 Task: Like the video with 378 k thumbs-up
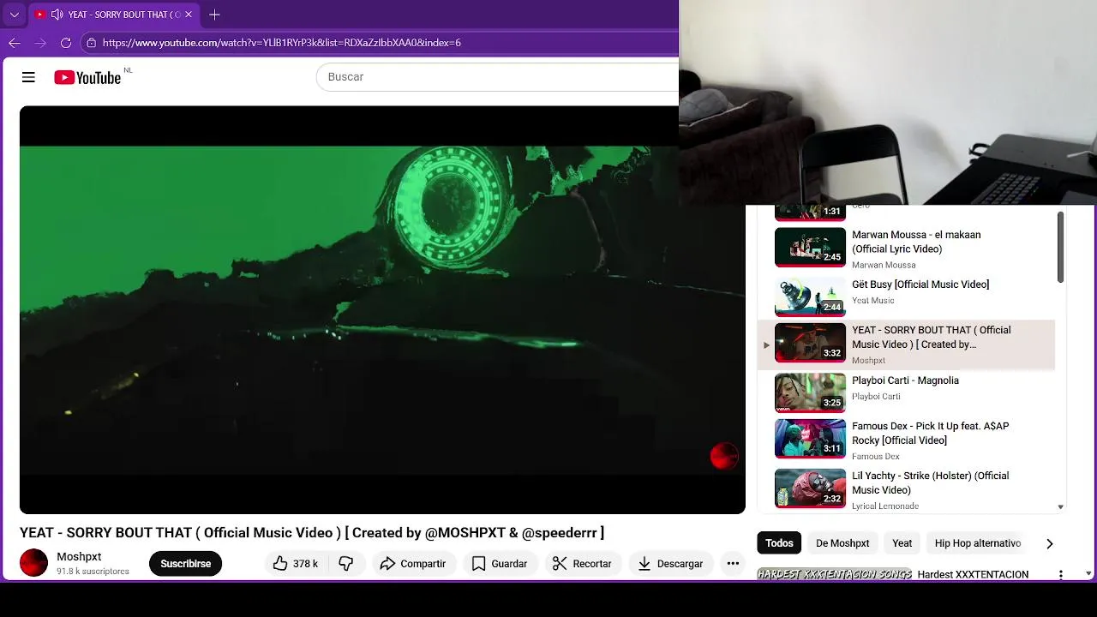tap(296, 563)
